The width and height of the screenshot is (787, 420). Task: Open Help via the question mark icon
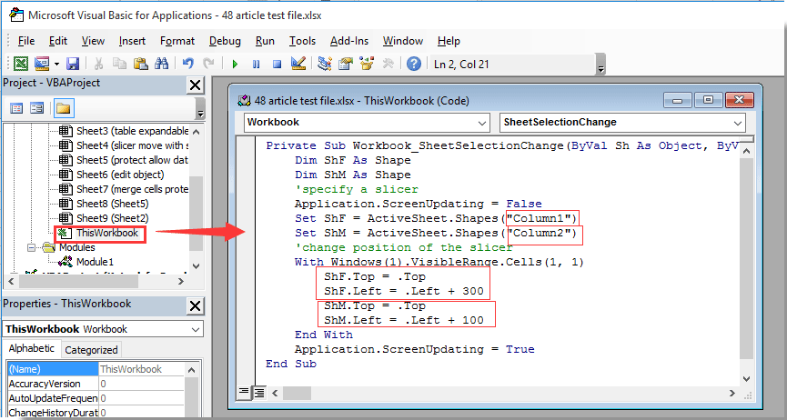click(x=414, y=64)
